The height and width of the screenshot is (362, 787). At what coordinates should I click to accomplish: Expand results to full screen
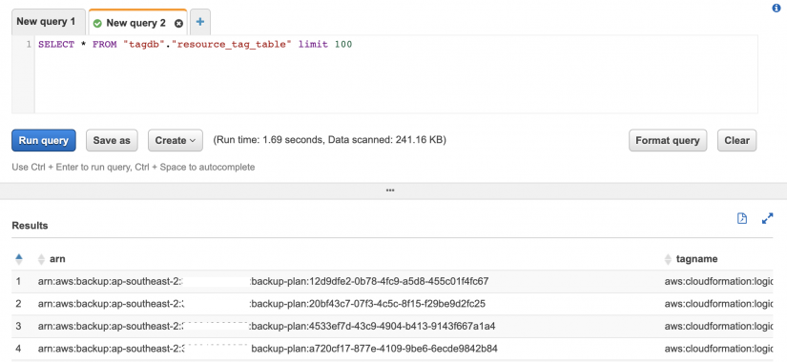[767, 218]
